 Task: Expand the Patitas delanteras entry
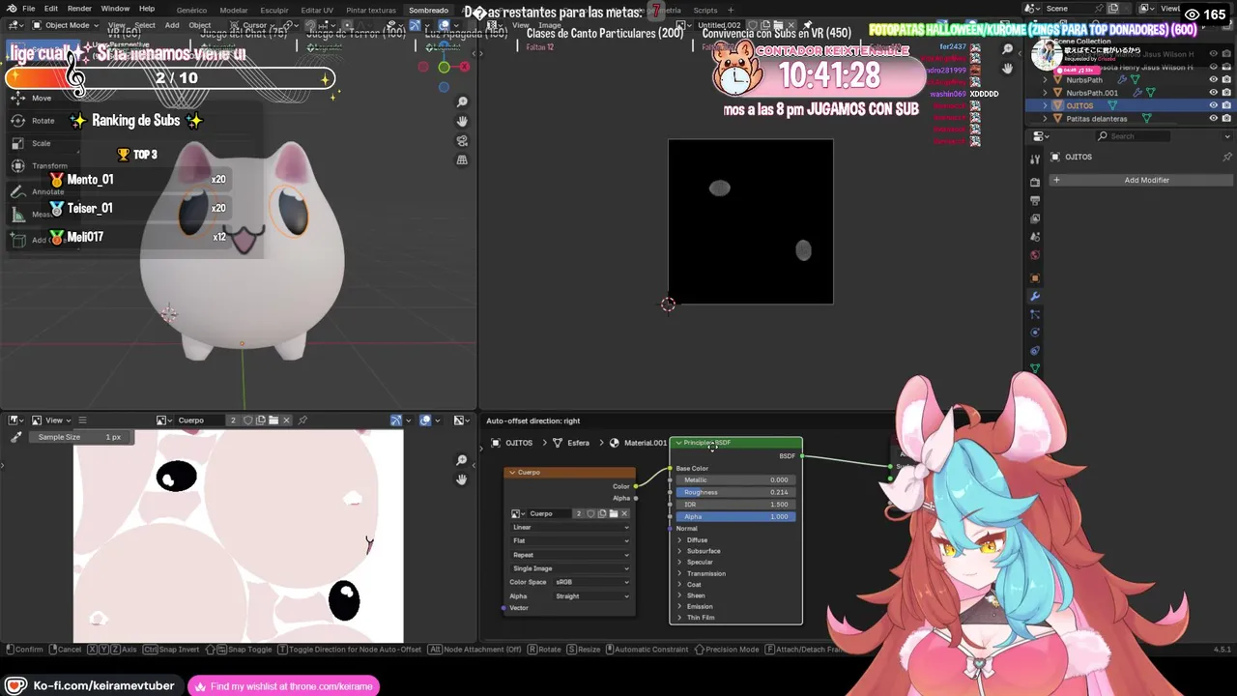coord(1045,118)
